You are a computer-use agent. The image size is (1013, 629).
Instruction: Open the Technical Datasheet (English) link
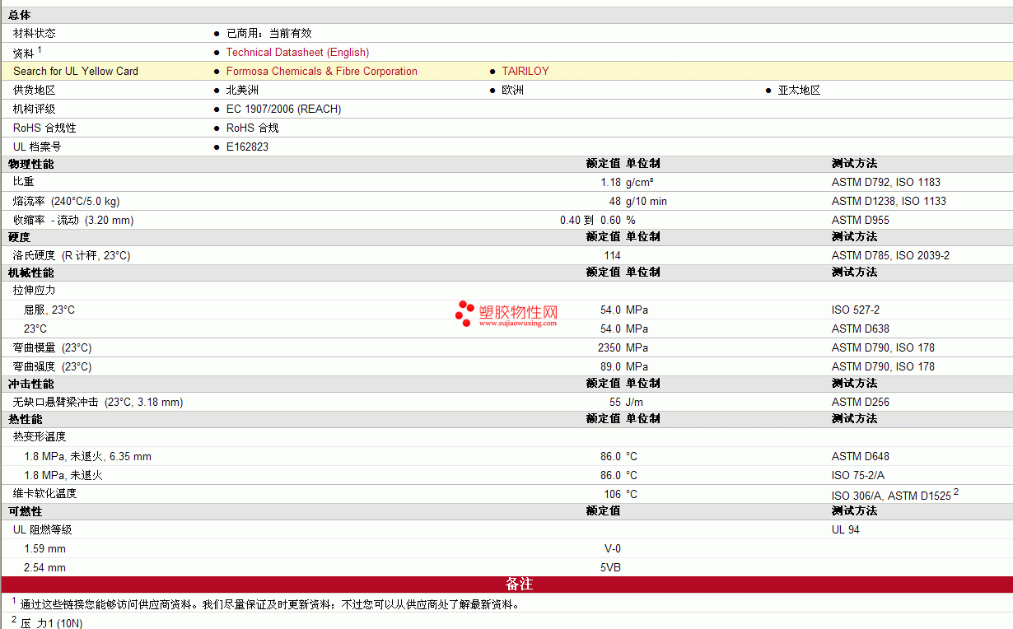[297, 52]
